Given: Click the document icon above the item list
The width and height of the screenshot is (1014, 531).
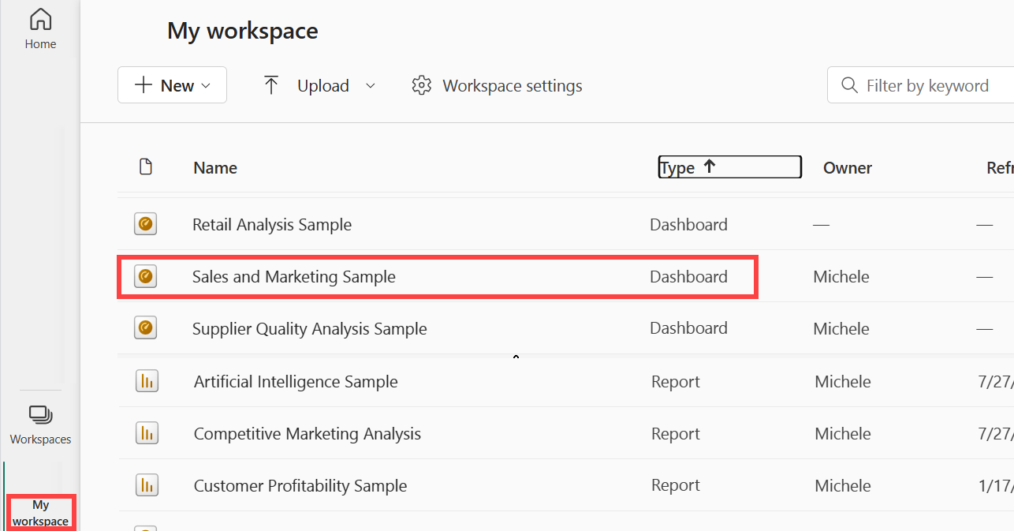Looking at the screenshot, I should tap(147, 166).
